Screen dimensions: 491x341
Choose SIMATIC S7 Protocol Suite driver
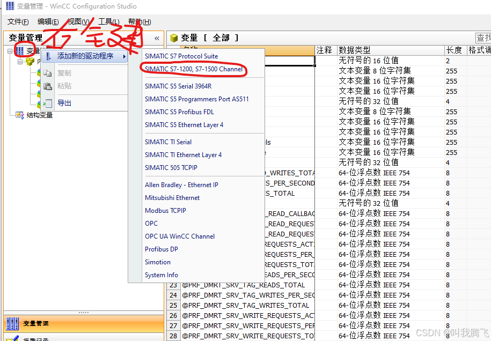point(181,56)
